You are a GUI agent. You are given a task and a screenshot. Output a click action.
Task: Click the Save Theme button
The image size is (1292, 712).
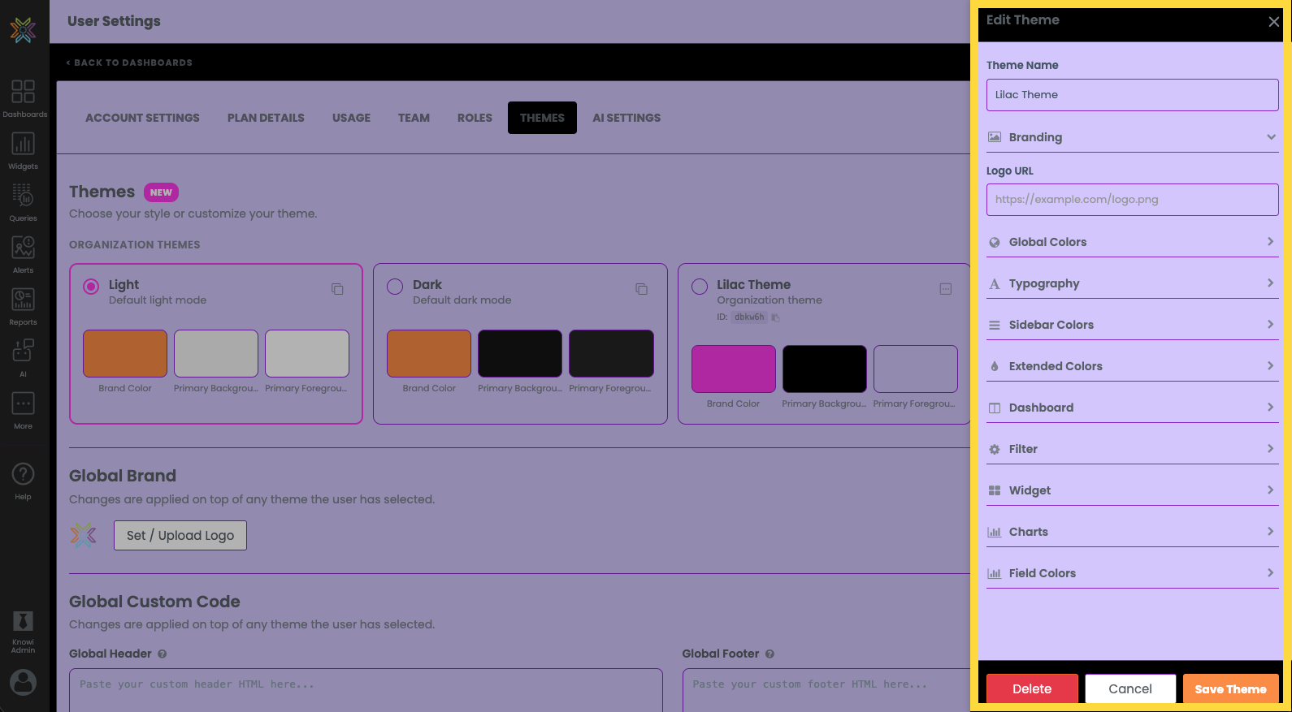tap(1229, 689)
